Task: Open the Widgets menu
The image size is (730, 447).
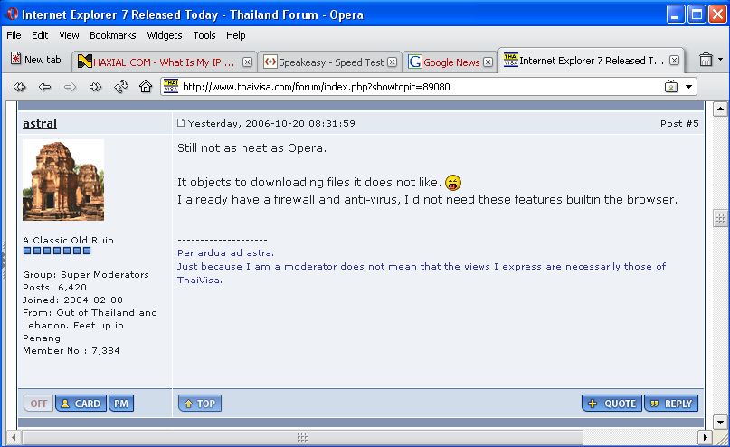Action: pos(164,35)
